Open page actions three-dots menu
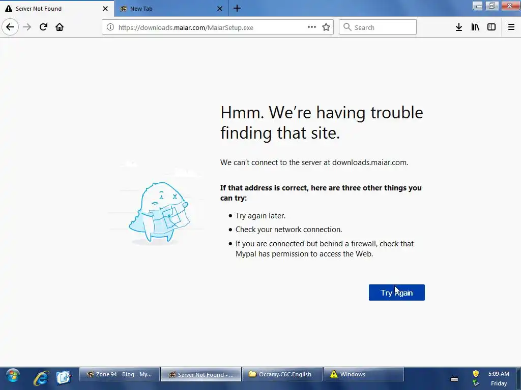The image size is (521, 390). click(x=312, y=27)
